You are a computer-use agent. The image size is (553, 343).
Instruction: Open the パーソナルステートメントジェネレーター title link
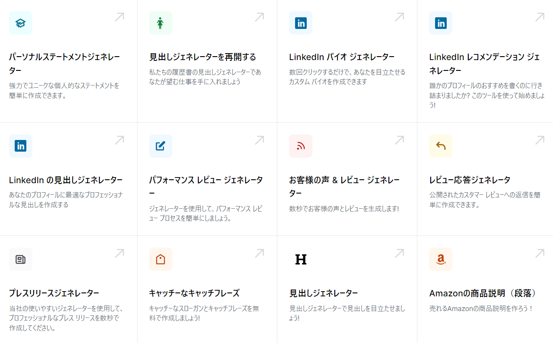point(65,64)
